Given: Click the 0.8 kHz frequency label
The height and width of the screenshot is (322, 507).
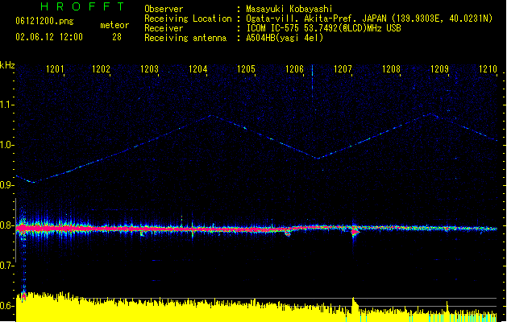Looking at the screenshot, I should tap(6, 225).
